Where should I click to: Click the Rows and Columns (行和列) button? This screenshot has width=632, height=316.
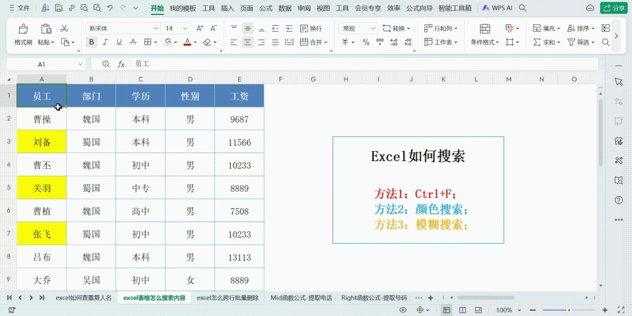point(441,29)
